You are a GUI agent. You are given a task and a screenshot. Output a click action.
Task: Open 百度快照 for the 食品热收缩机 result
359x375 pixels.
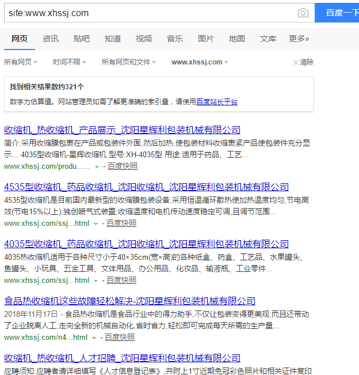pyautogui.click(x=120, y=337)
